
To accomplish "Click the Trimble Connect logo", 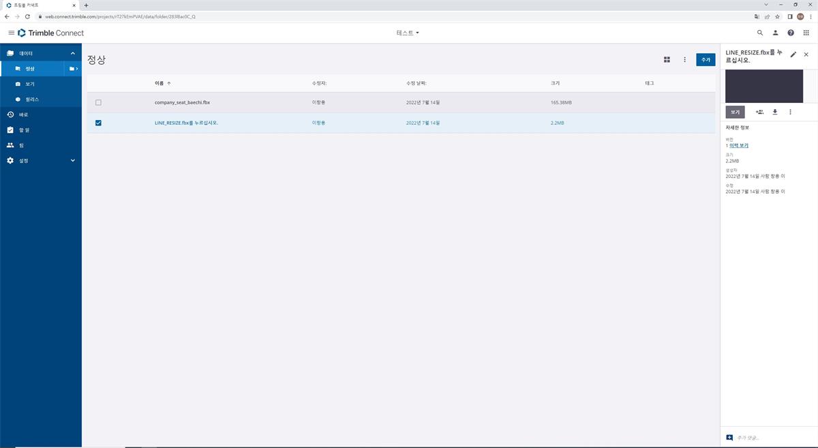I will point(50,32).
